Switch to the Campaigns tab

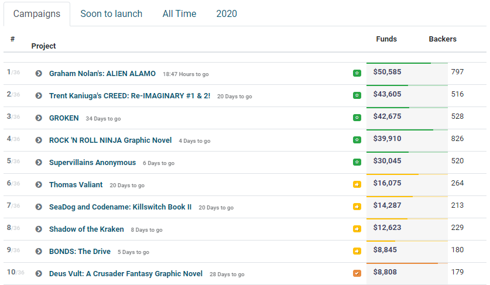(x=37, y=14)
